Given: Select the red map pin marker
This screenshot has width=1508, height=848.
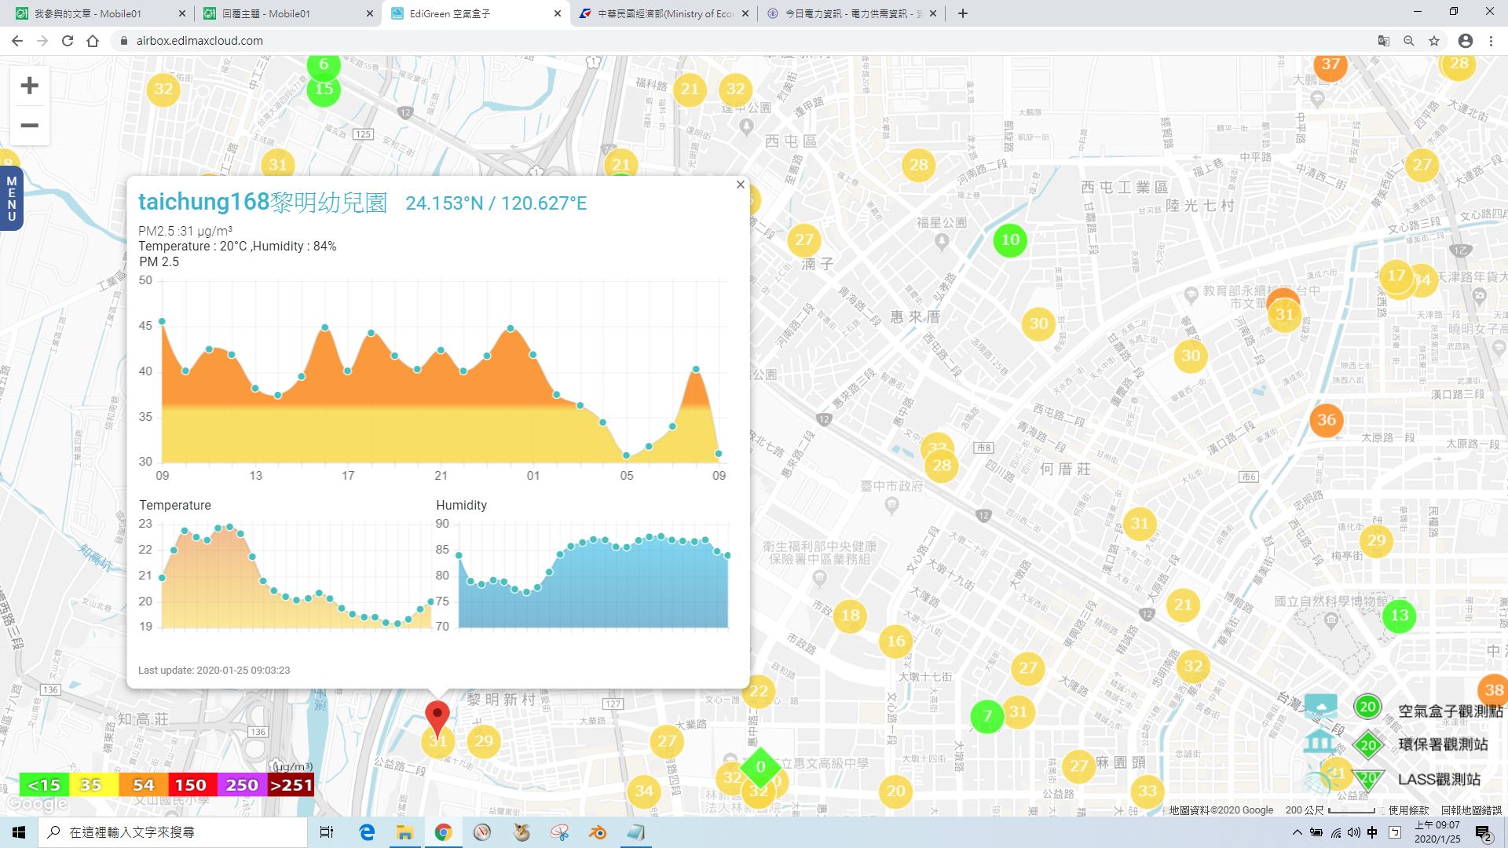Looking at the screenshot, I should coord(437,719).
